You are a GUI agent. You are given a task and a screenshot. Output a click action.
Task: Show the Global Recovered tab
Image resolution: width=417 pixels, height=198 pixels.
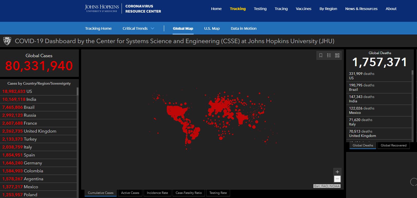tap(393, 145)
